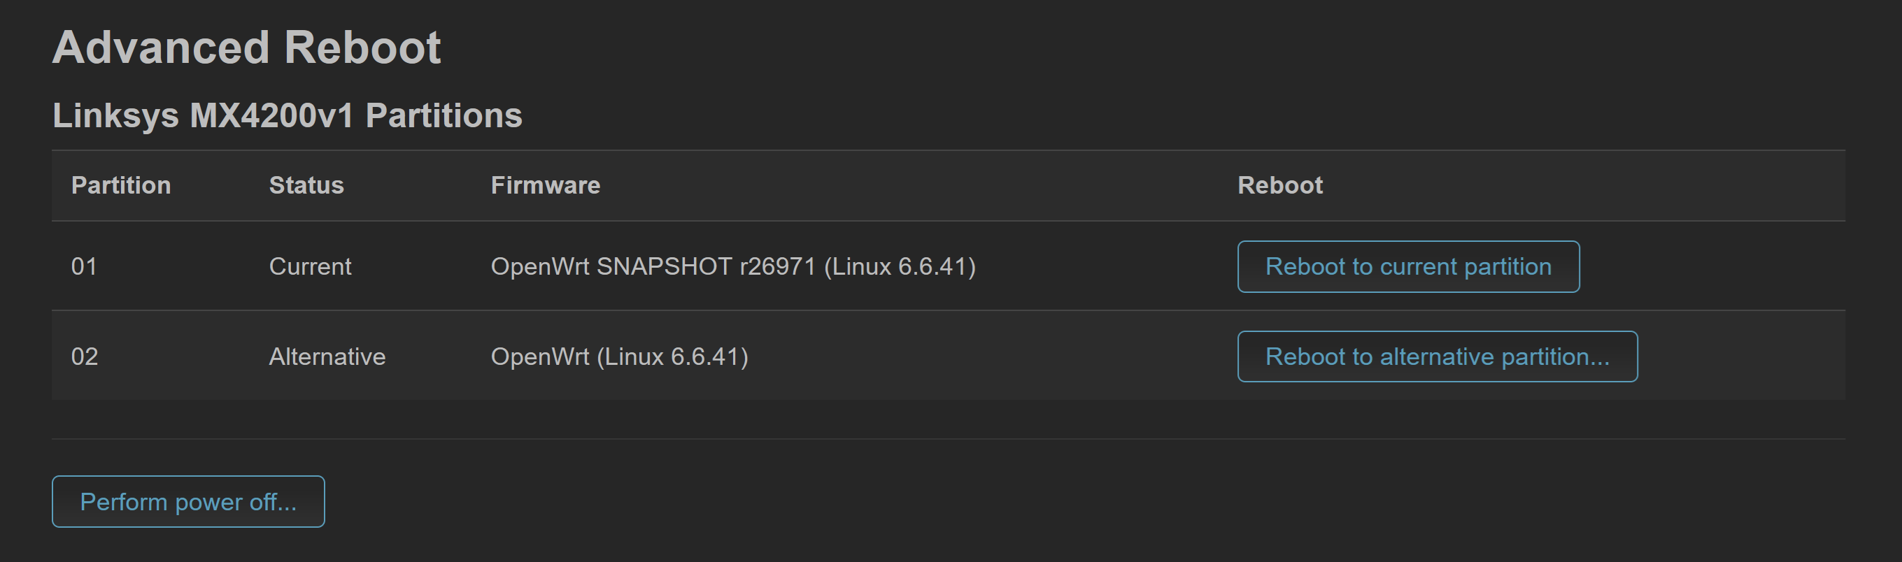Click the Alternative status cell
1902x562 pixels.
click(x=327, y=356)
